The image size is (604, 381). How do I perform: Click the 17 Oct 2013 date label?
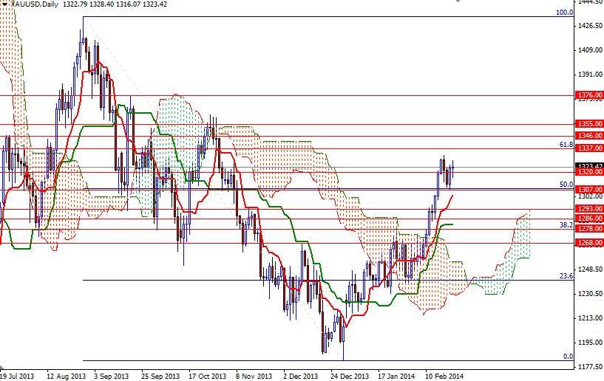(x=207, y=376)
